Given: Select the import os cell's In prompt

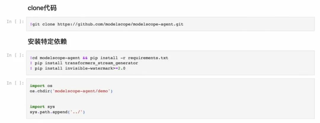Looking at the screenshot, I should (15, 83).
